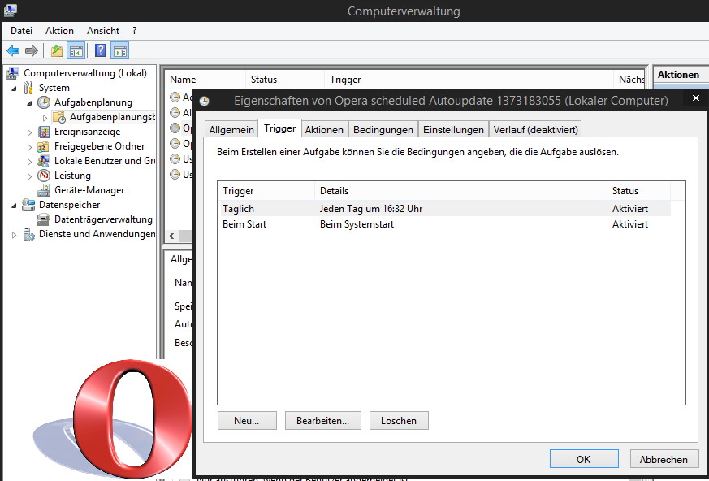Click the Aufgabenplanung clock icon
The image size is (709, 481).
[44, 102]
